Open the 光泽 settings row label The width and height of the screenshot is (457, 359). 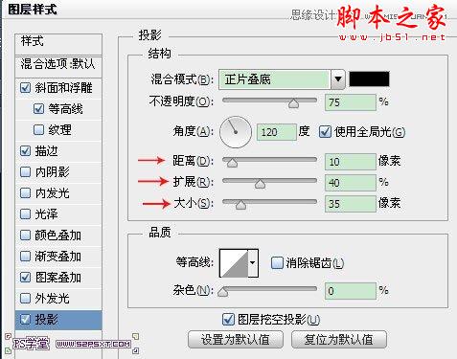click(46, 214)
